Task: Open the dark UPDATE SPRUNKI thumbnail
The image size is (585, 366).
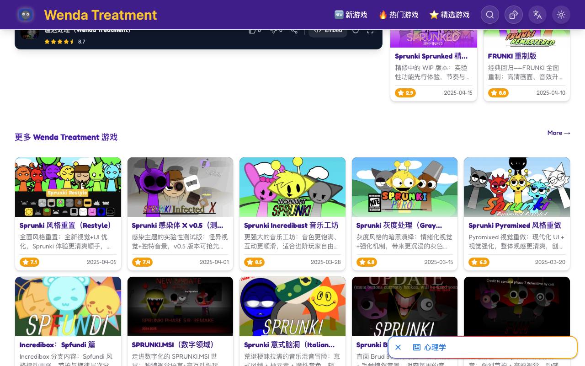Action: 404,307
